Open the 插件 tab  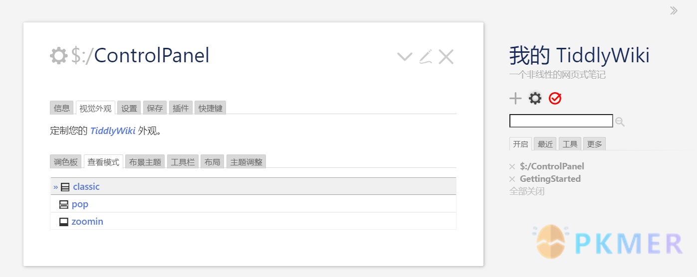click(x=181, y=108)
